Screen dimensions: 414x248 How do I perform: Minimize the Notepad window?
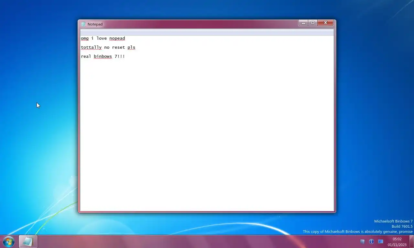coord(303,23)
